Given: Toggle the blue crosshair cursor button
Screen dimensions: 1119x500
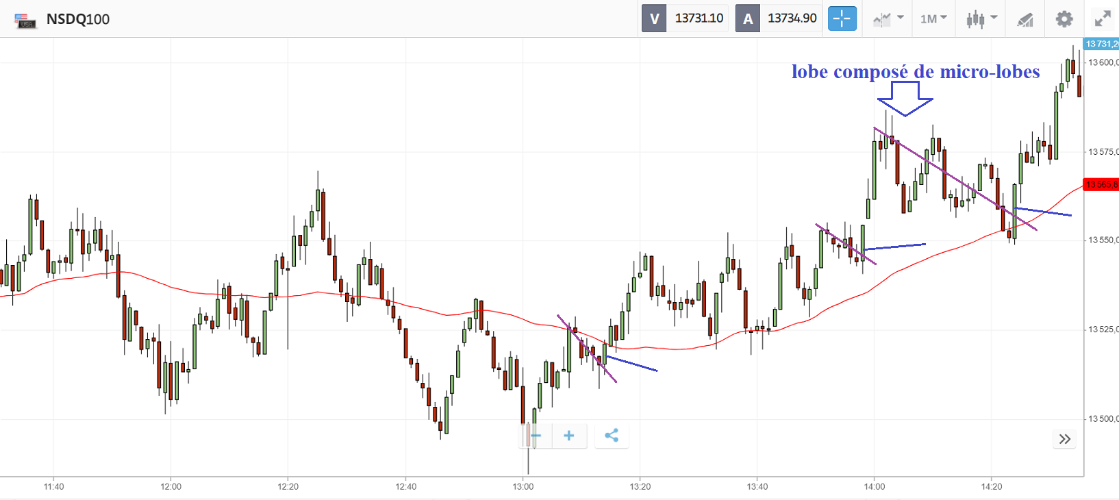Looking at the screenshot, I should (842, 18).
